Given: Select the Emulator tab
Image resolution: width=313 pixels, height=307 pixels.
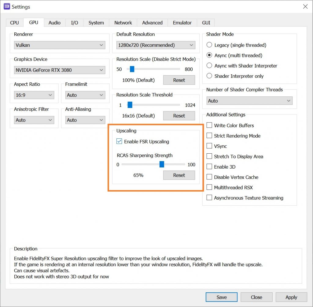Looking at the screenshot, I should tap(182, 23).
